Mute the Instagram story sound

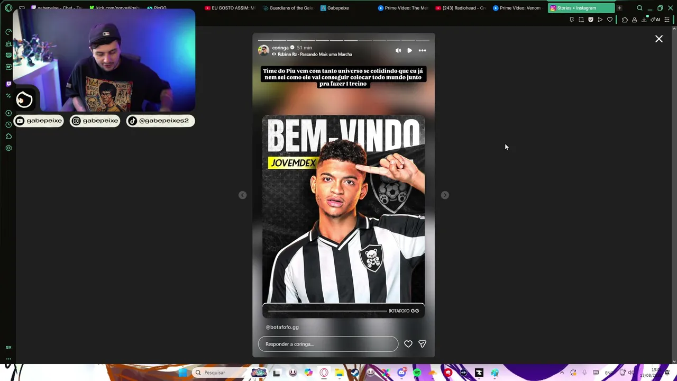pyautogui.click(x=398, y=50)
